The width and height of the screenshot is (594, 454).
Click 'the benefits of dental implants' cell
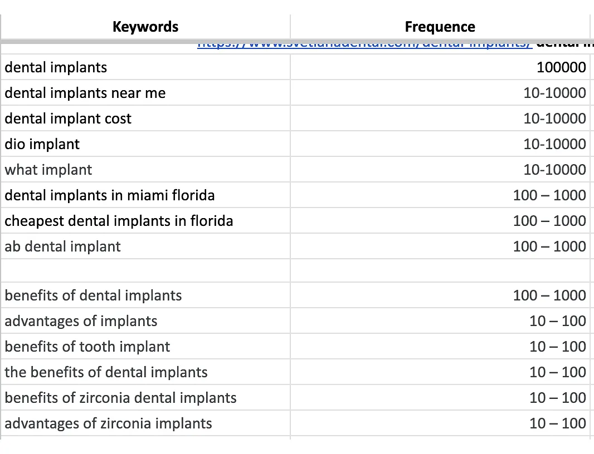[x=106, y=372]
